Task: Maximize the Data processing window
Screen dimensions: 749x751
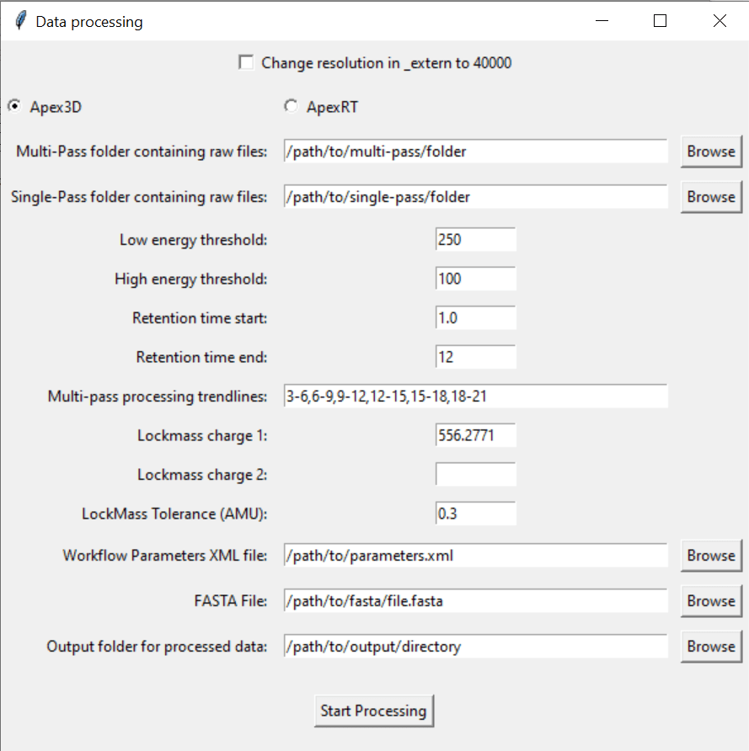Action: coord(661,22)
